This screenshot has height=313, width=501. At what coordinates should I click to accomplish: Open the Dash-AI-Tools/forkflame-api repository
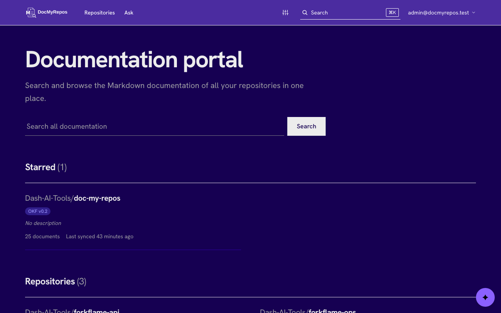click(x=72, y=311)
